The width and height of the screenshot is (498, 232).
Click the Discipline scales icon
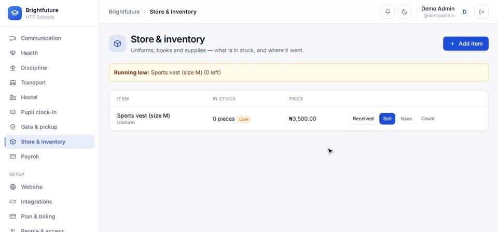coord(12,68)
